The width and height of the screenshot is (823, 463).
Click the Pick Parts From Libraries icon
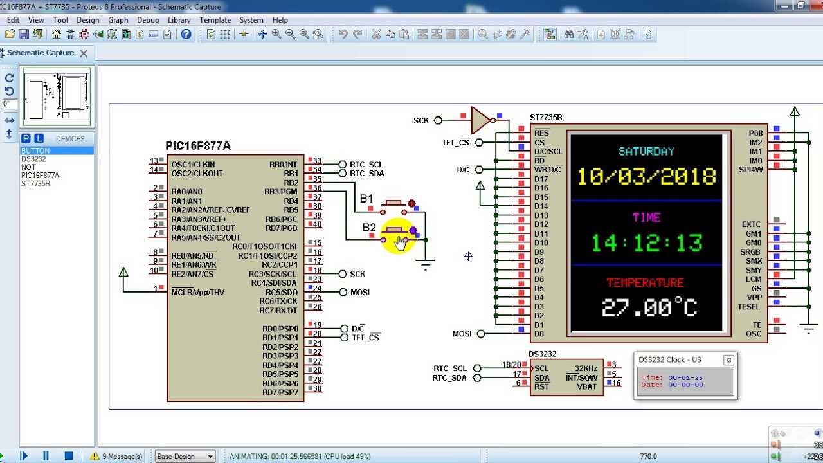tap(483, 34)
